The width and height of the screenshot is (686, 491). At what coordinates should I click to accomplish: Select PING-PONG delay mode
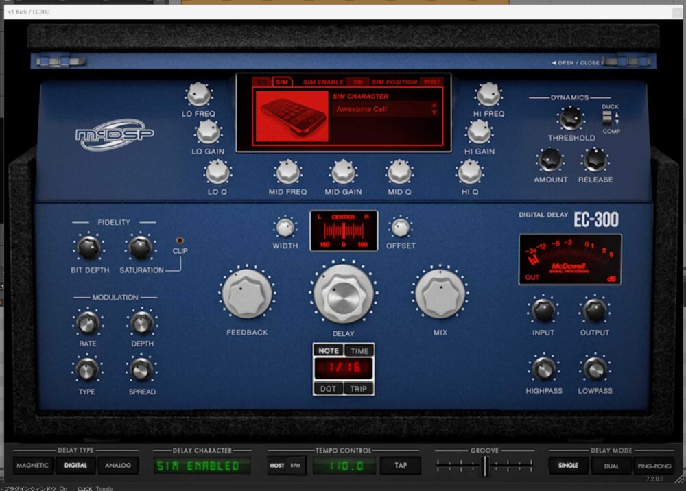pyautogui.click(x=654, y=466)
